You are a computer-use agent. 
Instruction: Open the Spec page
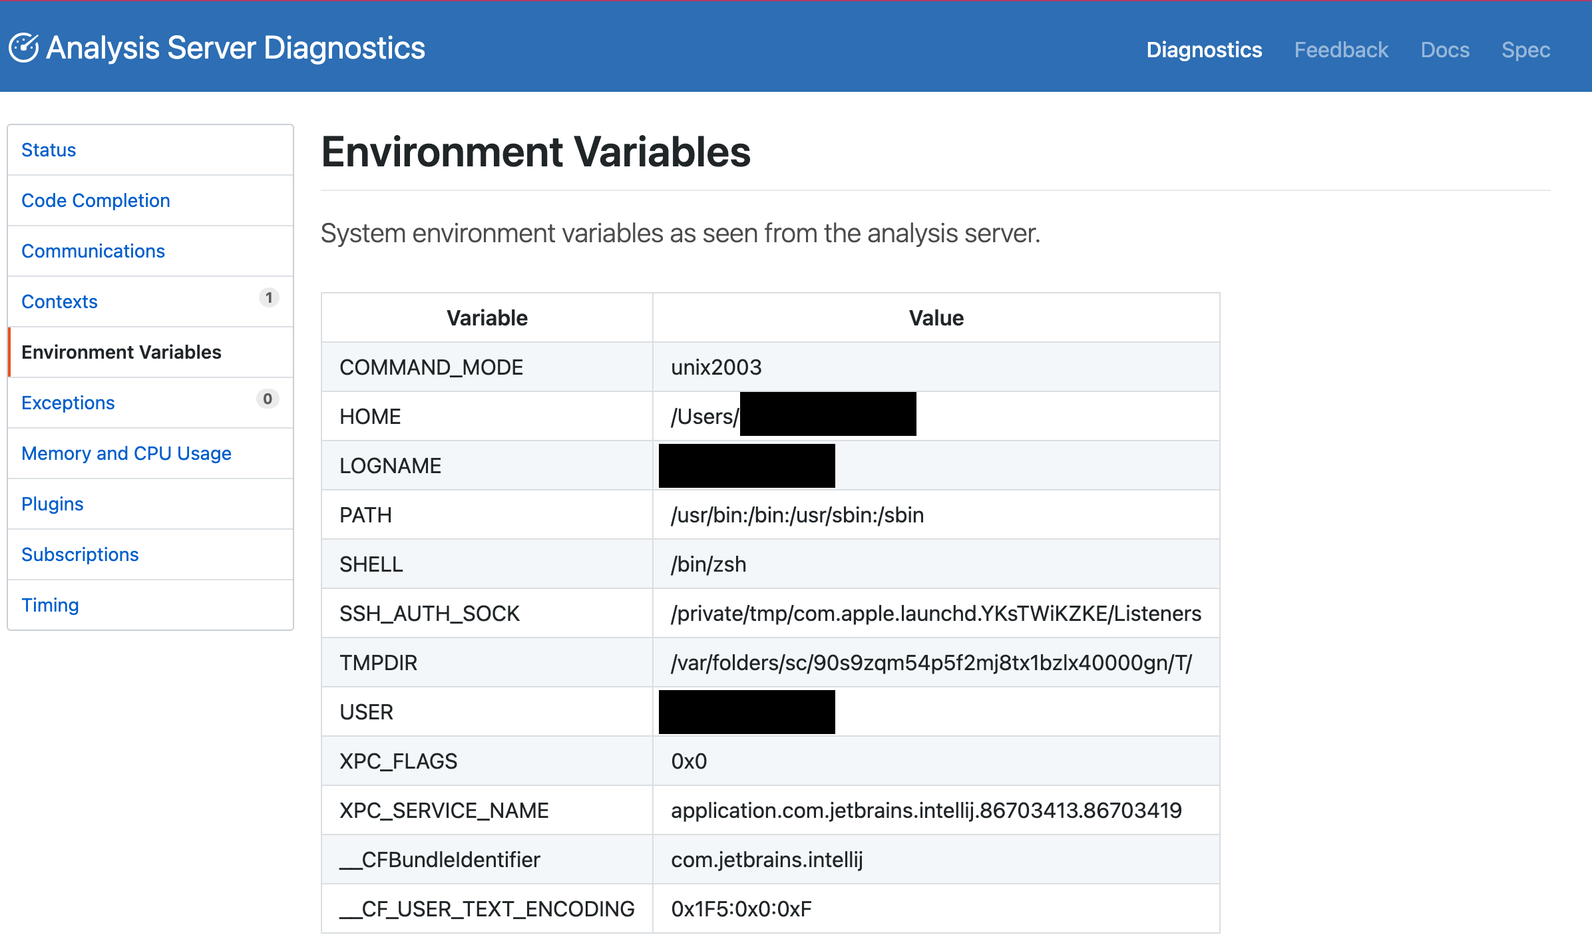pyautogui.click(x=1525, y=49)
